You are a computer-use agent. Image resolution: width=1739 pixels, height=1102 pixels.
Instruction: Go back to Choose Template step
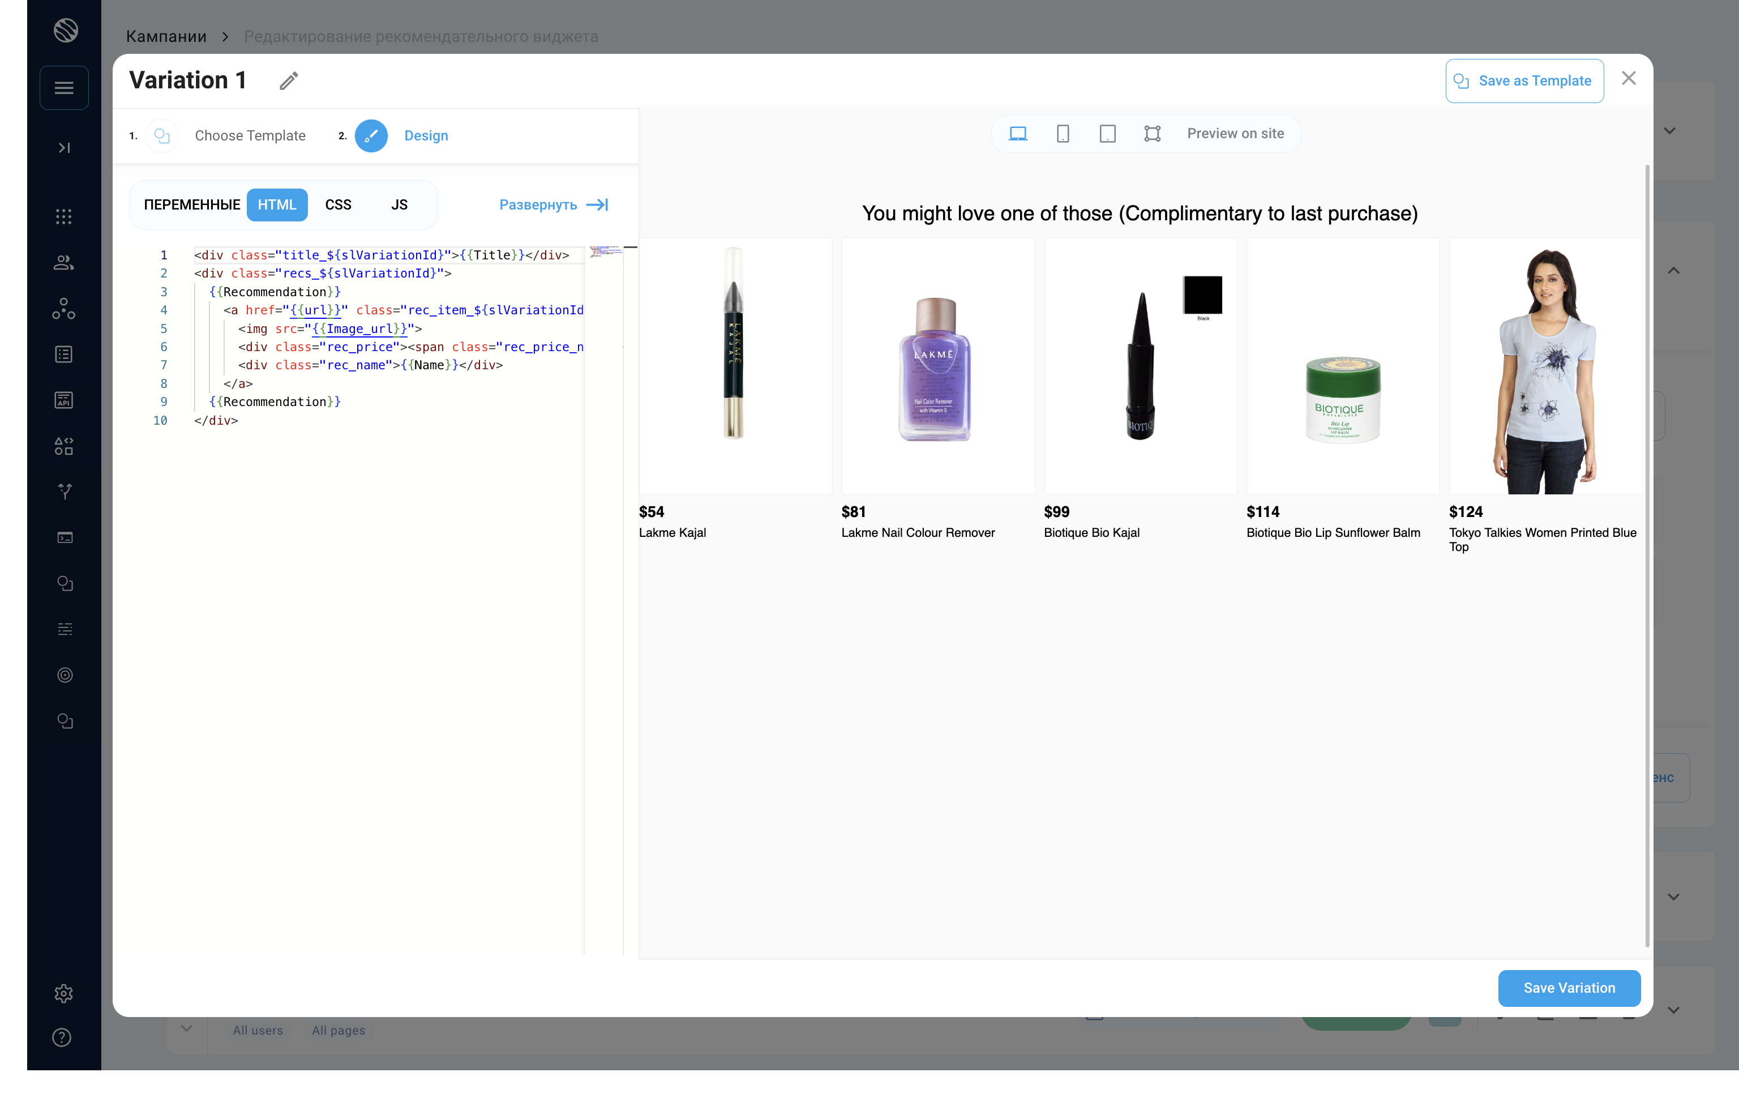click(x=250, y=136)
